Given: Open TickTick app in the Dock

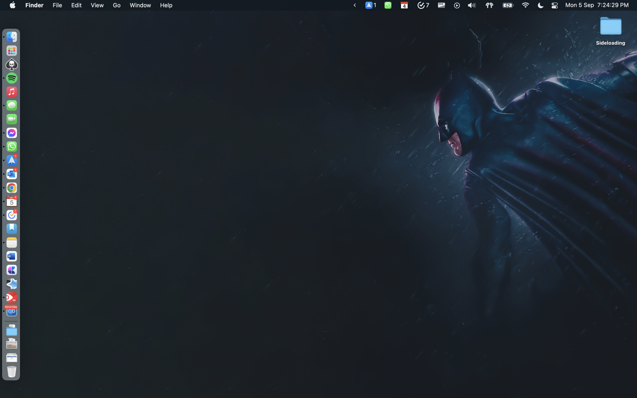Looking at the screenshot, I should [x=11, y=215].
